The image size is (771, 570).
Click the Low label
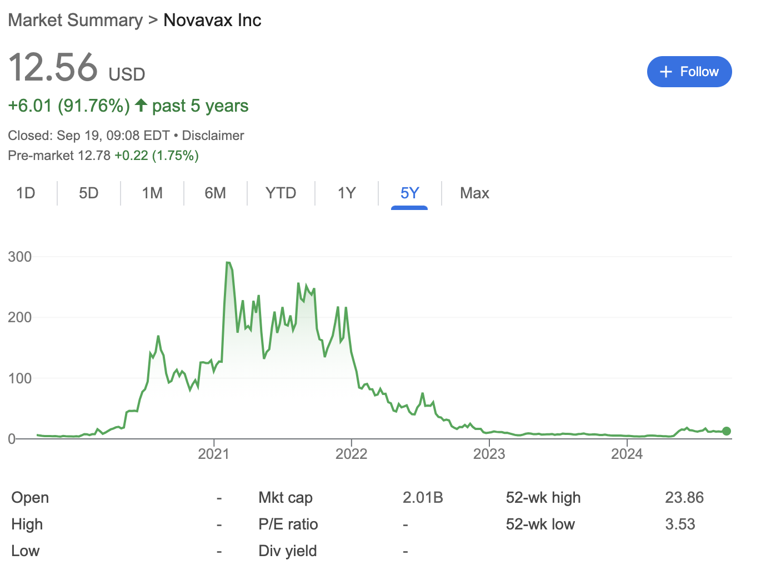point(26,551)
